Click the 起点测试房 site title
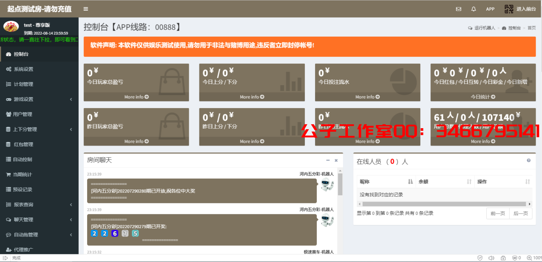 (x=39, y=9)
